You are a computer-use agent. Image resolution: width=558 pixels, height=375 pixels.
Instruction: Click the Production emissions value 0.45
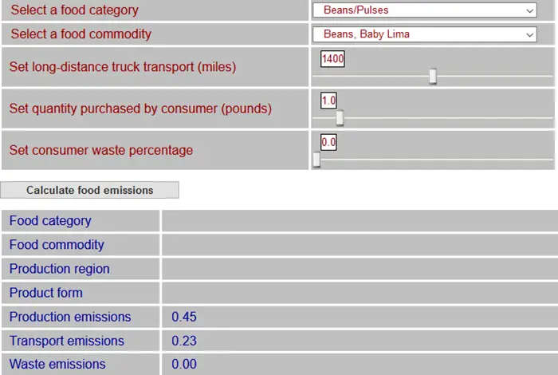click(184, 317)
